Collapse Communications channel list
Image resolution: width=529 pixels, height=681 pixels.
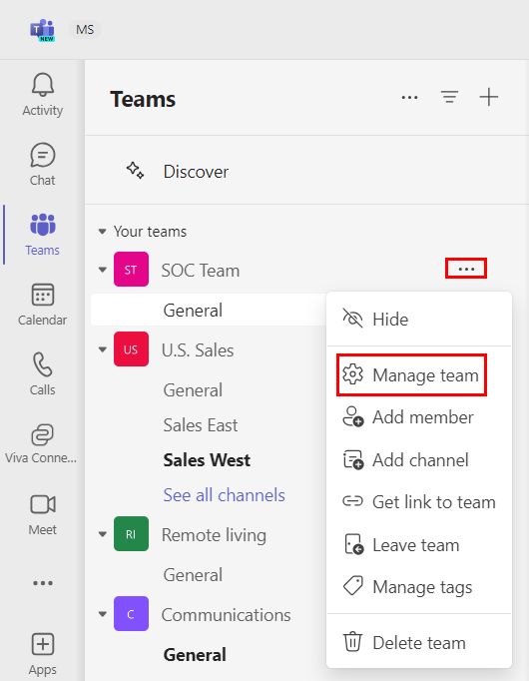[x=103, y=614]
